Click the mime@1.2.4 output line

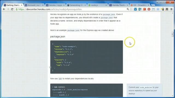(61, 95)
